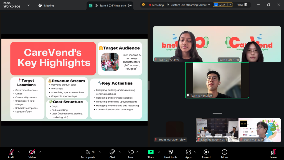This screenshot has height=160, width=284.
Task: Click Community education campaigns bullet
Action: [x=115, y=109]
